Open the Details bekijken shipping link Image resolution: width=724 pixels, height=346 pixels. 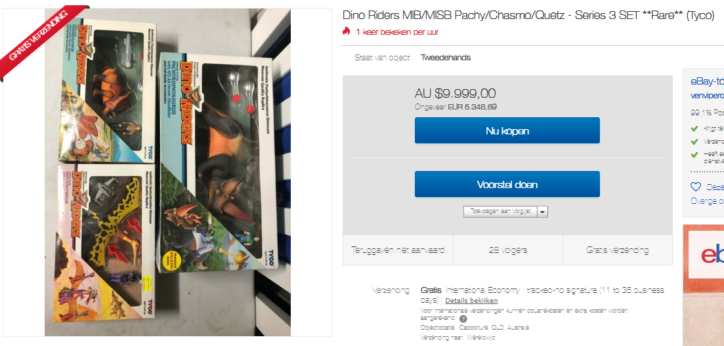point(471,300)
